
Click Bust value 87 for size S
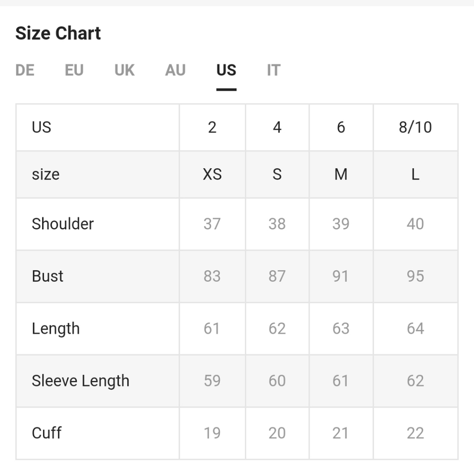coord(277,276)
